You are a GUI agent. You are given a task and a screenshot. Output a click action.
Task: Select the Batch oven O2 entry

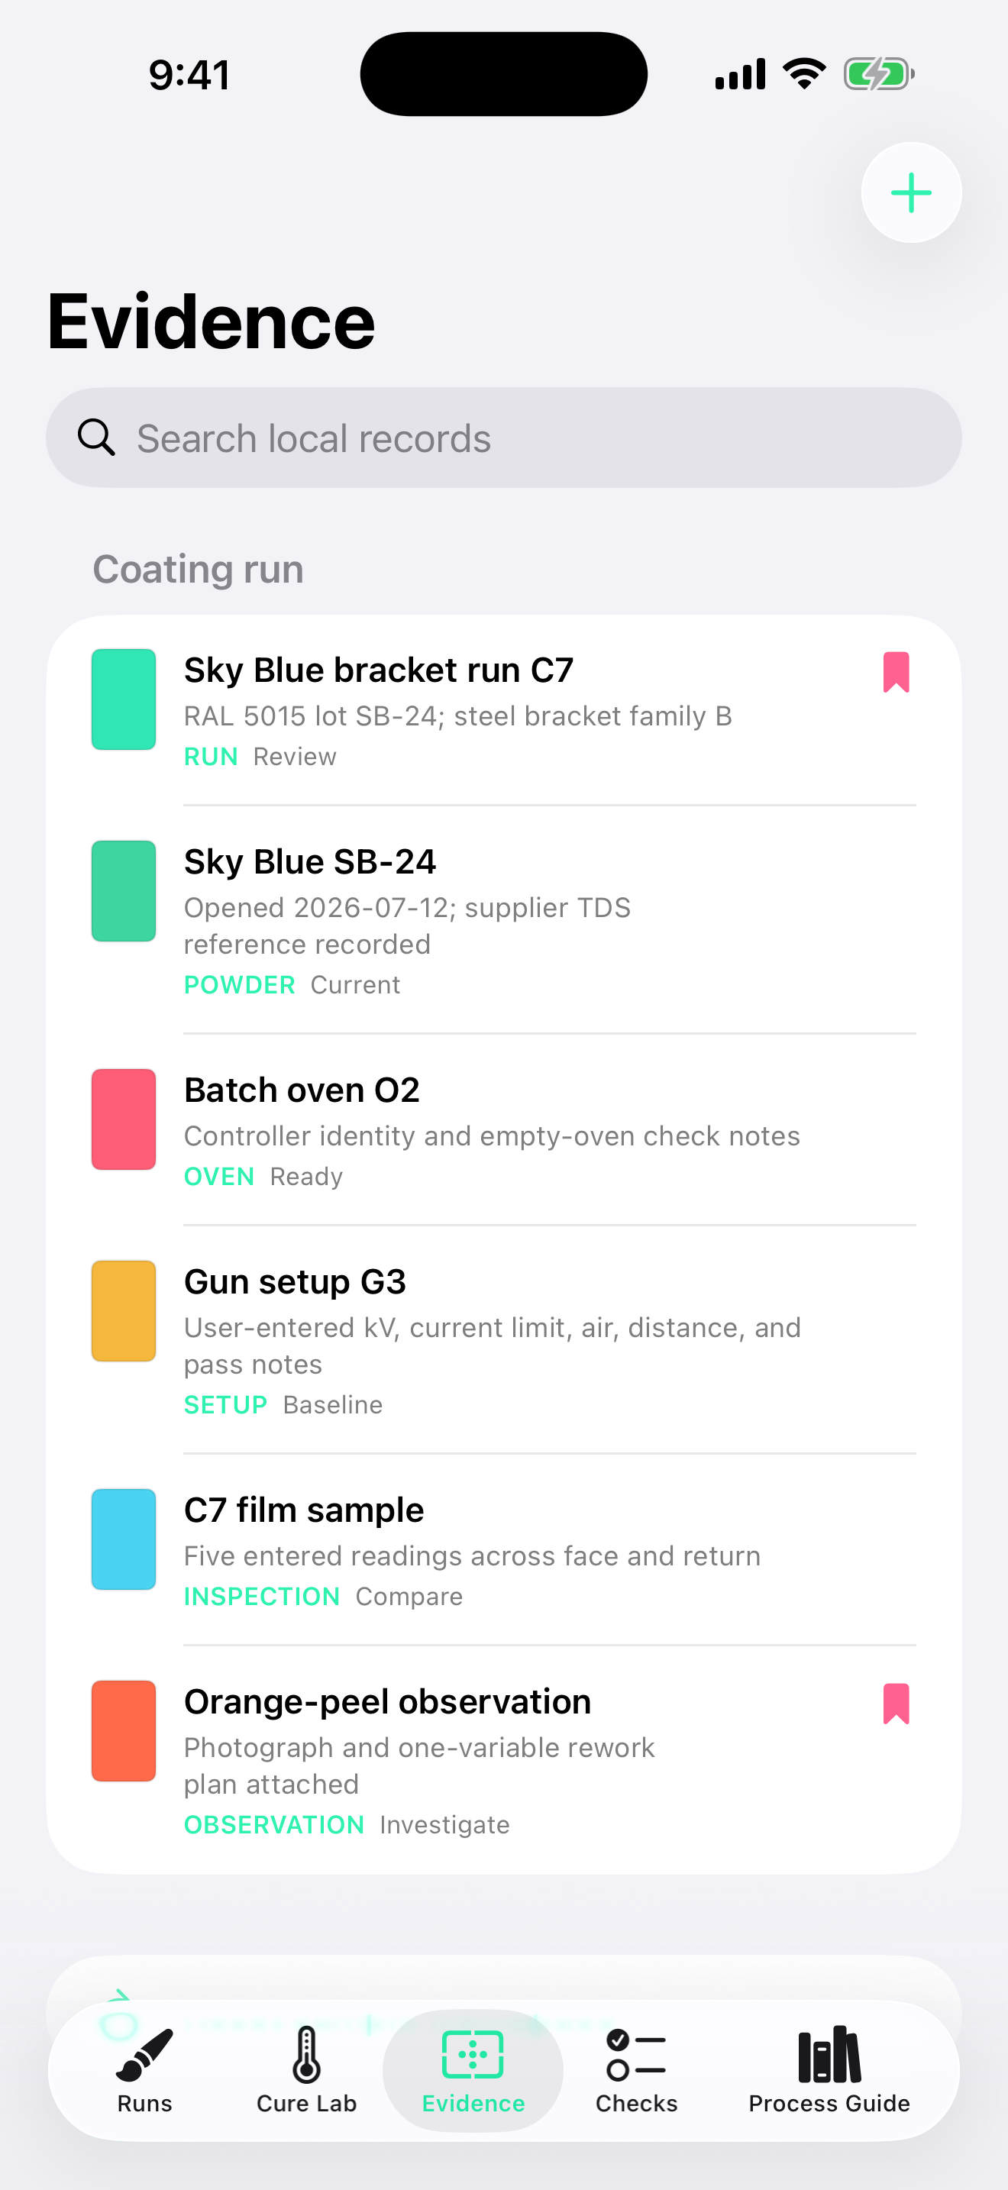pos(504,1131)
